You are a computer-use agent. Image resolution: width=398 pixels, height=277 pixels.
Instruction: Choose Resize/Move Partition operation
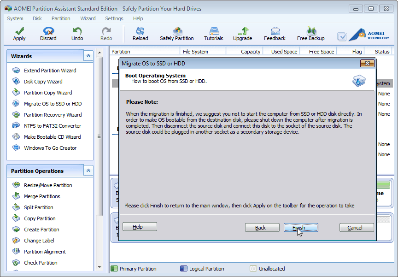point(42,185)
